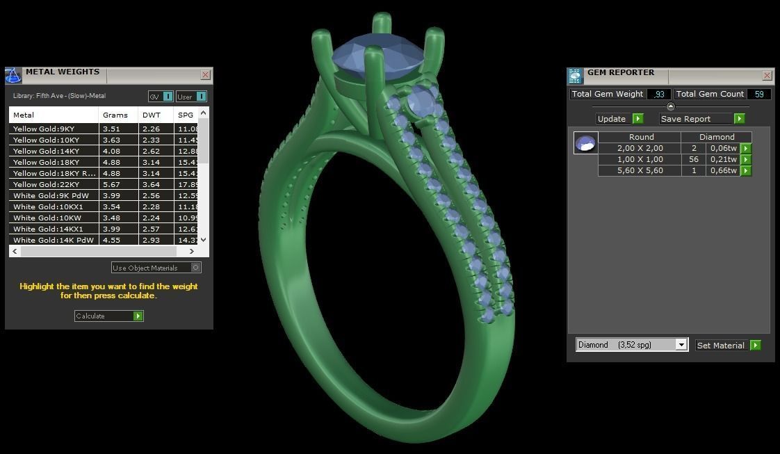The width and height of the screenshot is (780, 454).
Task: Click the 0,21tw weight cell
Action: pyautogui.click(x=723, y=159)
